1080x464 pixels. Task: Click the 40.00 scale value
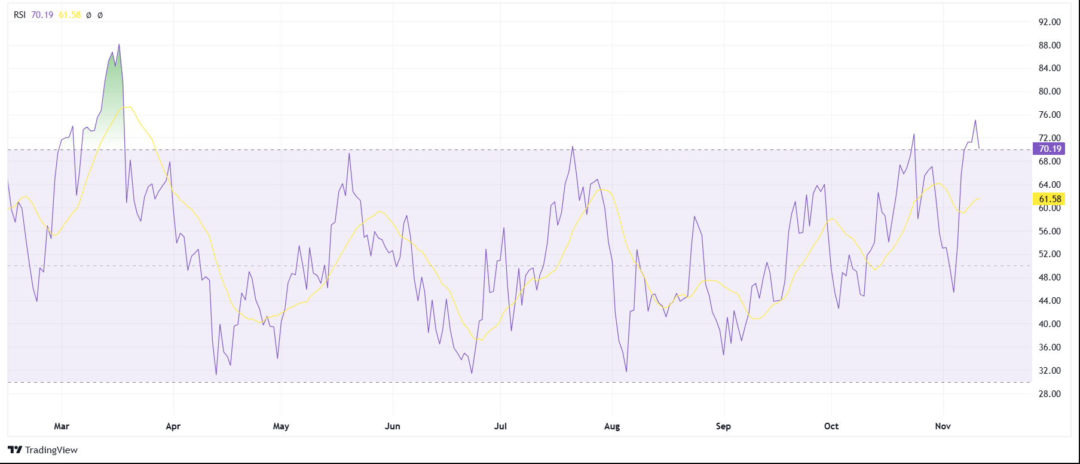point(1050,324)
